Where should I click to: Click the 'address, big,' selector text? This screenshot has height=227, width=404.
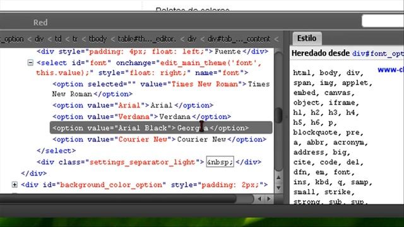[x=321, y=152]
